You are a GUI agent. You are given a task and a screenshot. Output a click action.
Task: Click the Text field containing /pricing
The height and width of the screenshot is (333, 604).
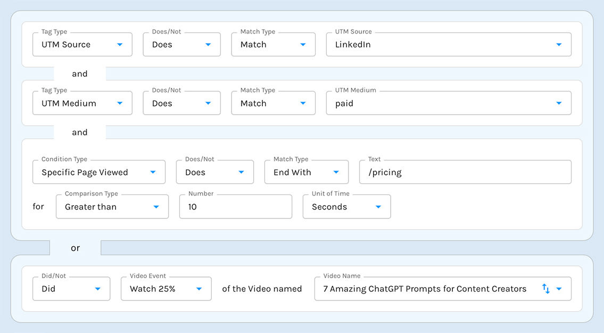pos(465,173)
